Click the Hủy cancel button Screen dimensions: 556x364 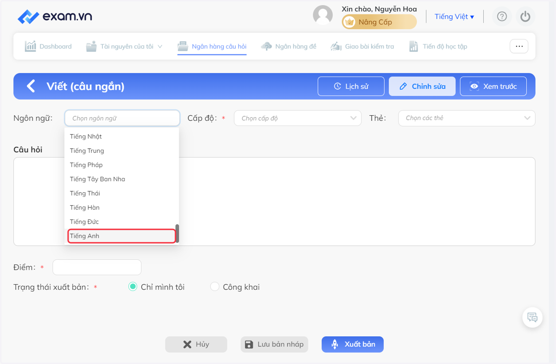196,344
